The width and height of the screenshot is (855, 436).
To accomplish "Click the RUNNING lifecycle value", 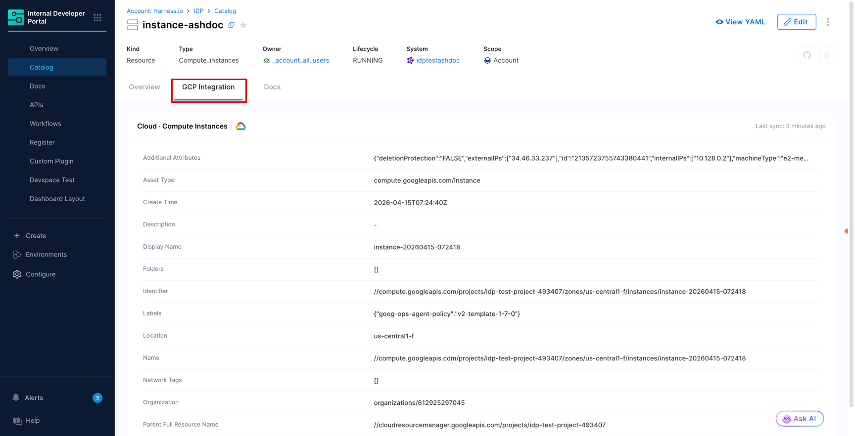I will click(x=368, y=60).
